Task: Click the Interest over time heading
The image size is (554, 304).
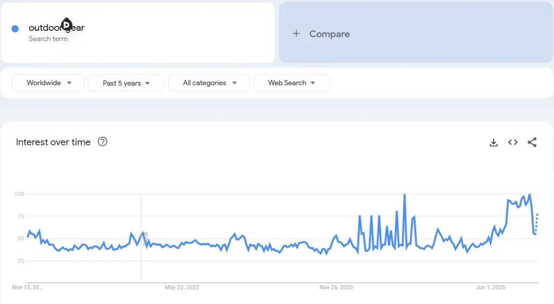Action: (53, 142)
